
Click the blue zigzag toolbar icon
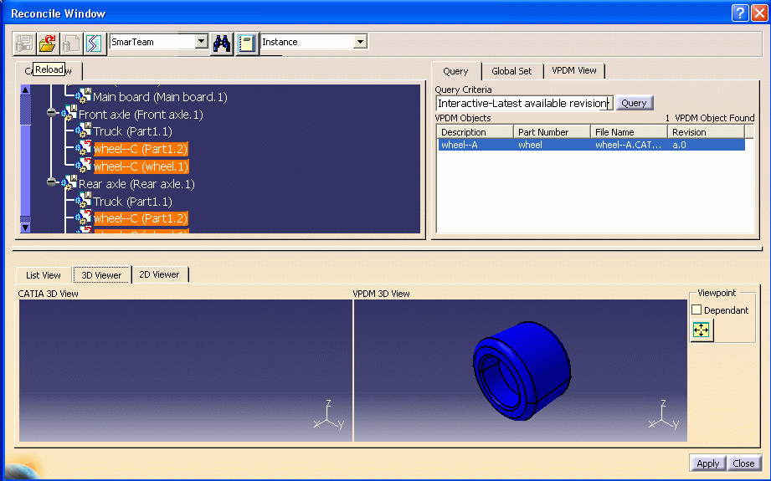94,43
